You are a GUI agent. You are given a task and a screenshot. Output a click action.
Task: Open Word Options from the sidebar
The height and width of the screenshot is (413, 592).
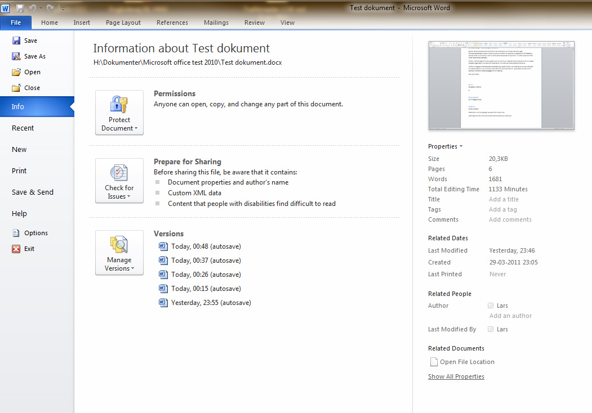click(x=16, y=233)
